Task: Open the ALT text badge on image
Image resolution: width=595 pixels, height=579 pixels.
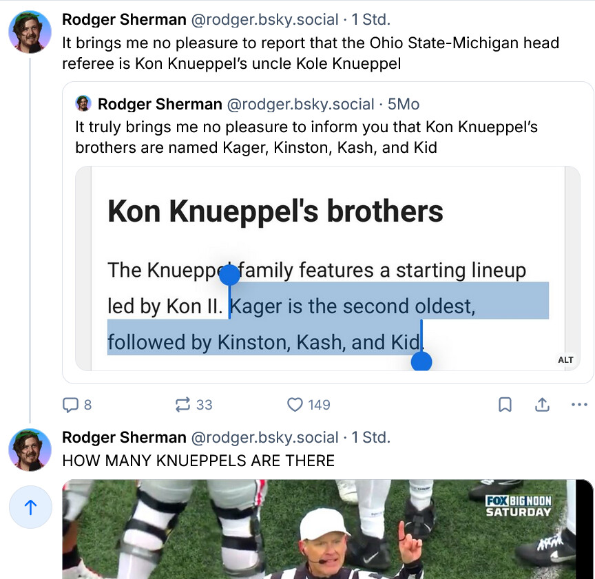Action: (x=565, y=360)
